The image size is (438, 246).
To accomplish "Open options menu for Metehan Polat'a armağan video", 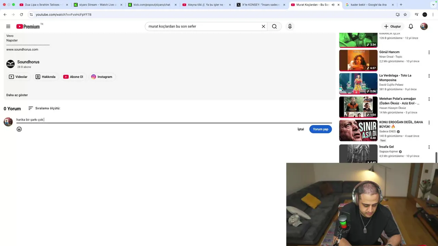I will pos(429,99).
